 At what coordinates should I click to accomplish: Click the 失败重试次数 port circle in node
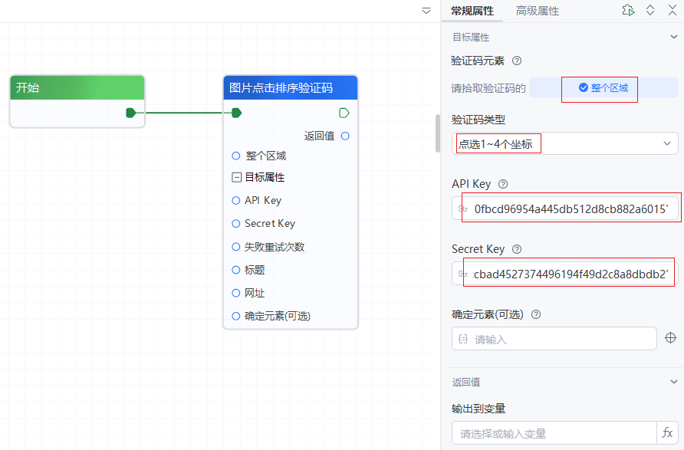236,247
